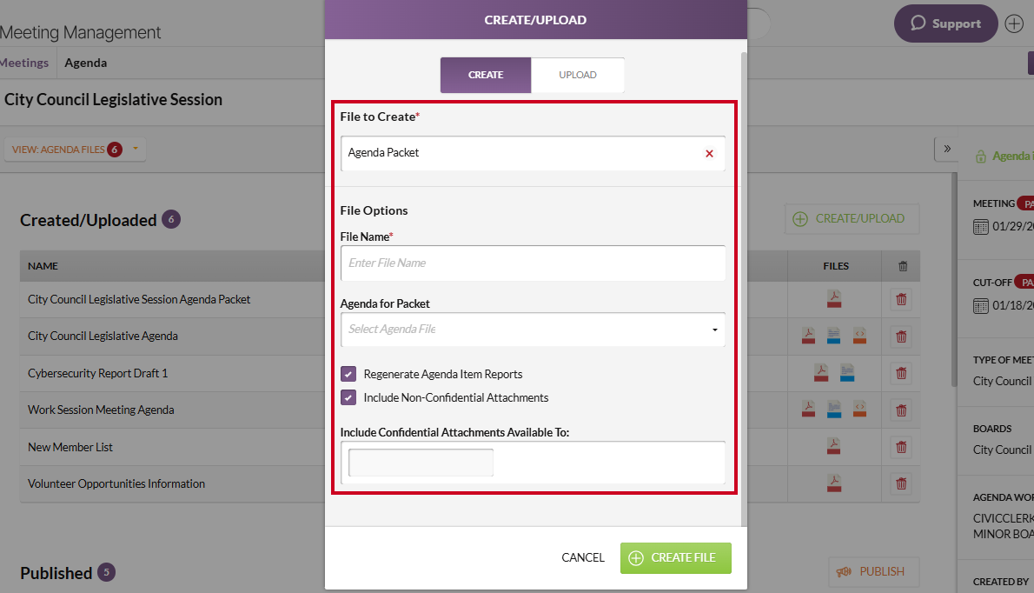Viewport: 1034px width, 593px height.
Task: Click the green lock Agenda icon
Action: pyautogui.click(x=981, y=157)
